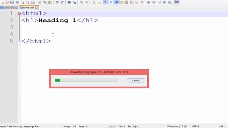Click the Downloading npp.7.5.9.Installer.exe title

[x=99, y=72]
